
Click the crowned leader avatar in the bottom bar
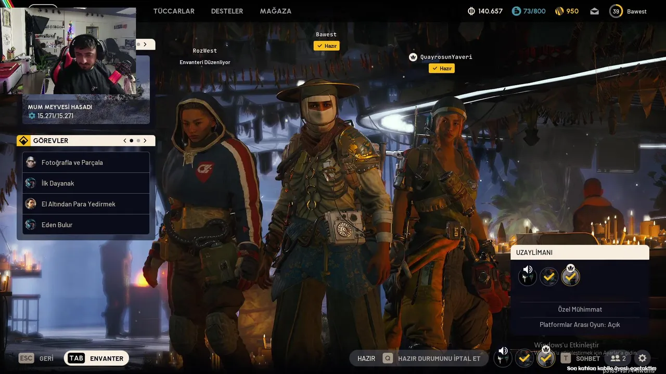tap(546, 357)
